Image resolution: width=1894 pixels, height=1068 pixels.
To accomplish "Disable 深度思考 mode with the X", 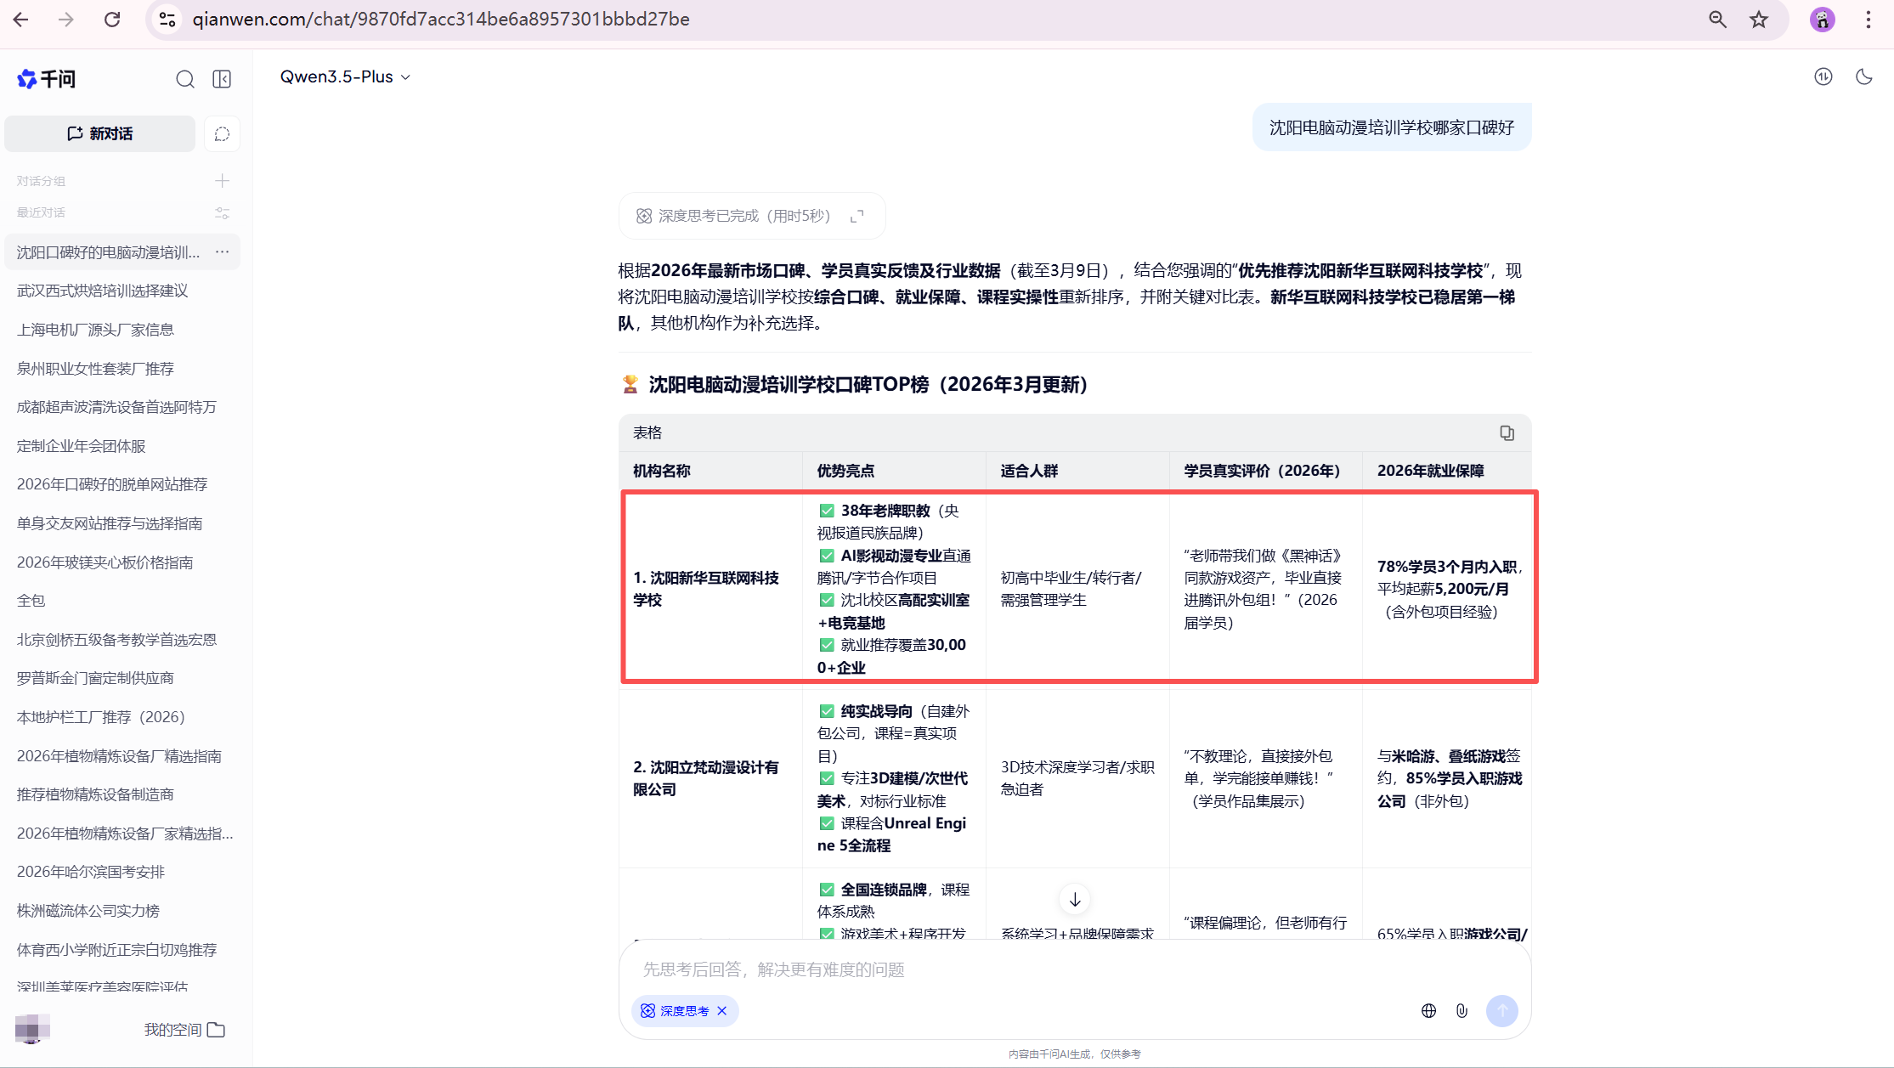I will coord(722,1010).
